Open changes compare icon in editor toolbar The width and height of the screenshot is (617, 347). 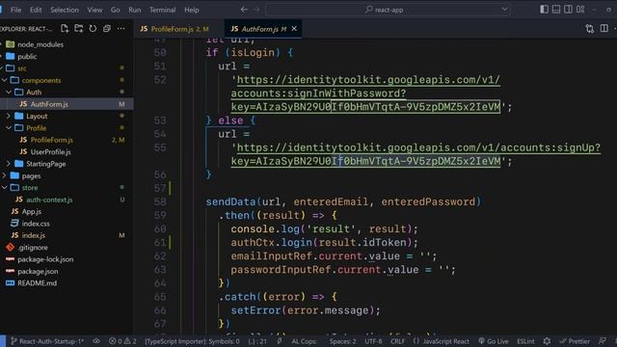click(589, 28)
